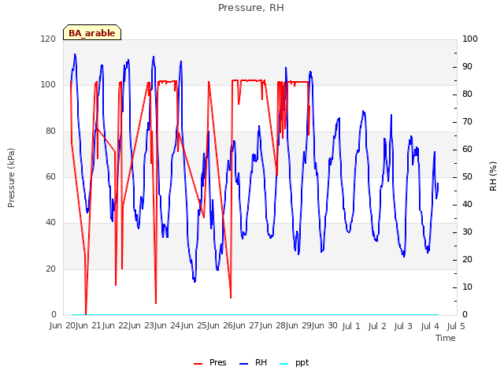This screenshot has width=504, height=378.
Task: Click the 20 value on pressure axis
Action: click(x=50, y=269)
